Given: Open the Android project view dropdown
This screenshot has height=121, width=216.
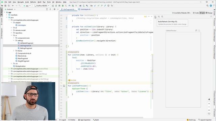Looking at the screenshot, I should [x=10, y=9].
